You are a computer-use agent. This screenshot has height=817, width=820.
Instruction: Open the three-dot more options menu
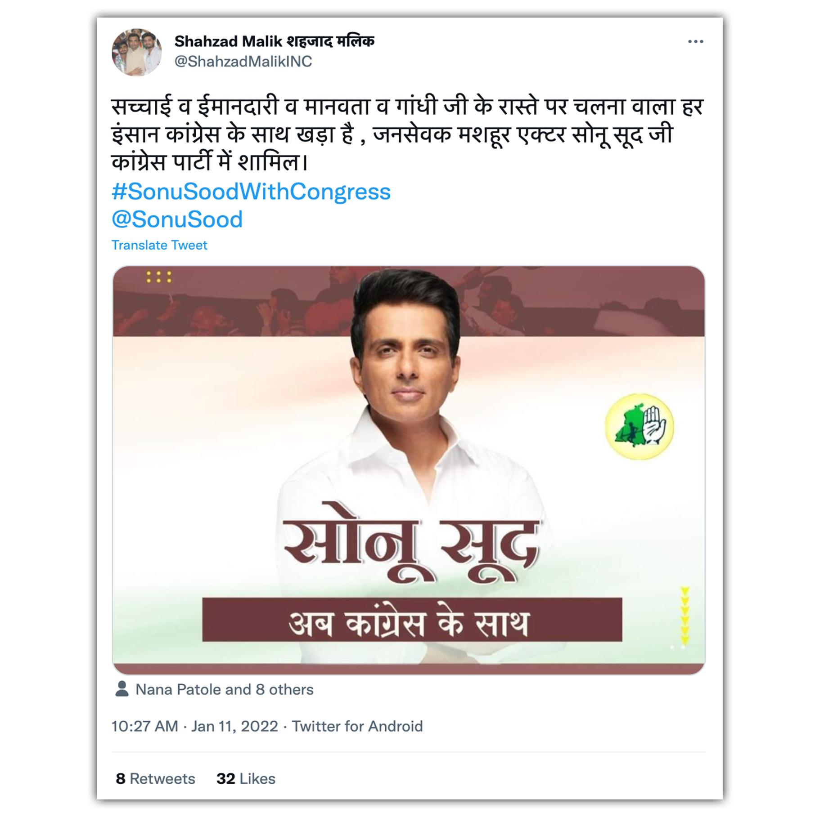(x=695, y=42)
